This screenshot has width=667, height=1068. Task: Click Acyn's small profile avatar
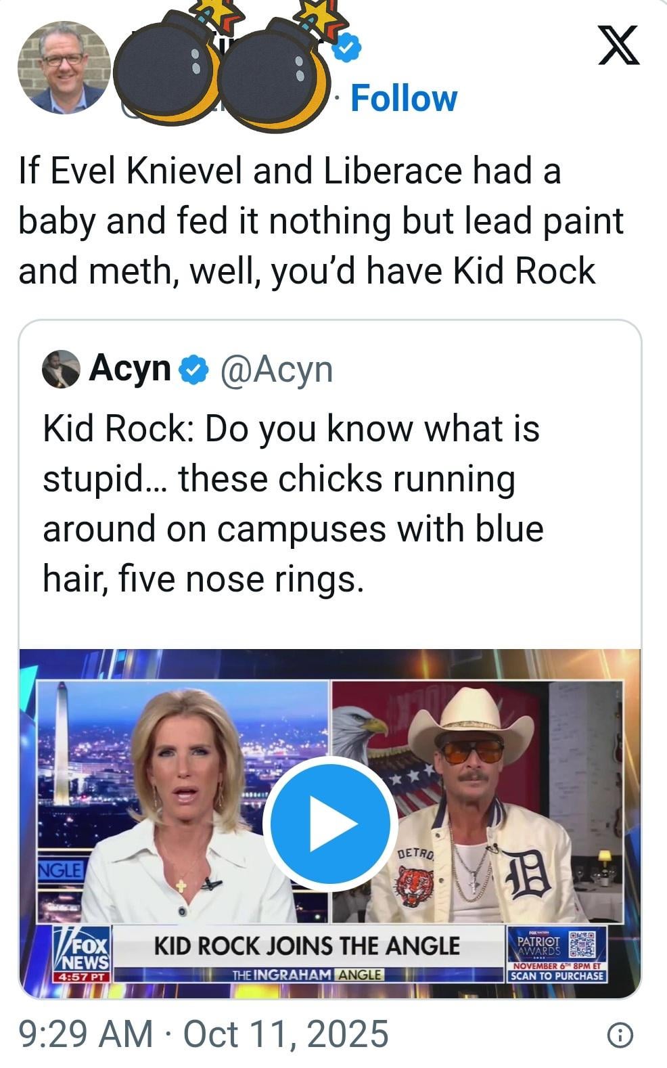(61, 370)
